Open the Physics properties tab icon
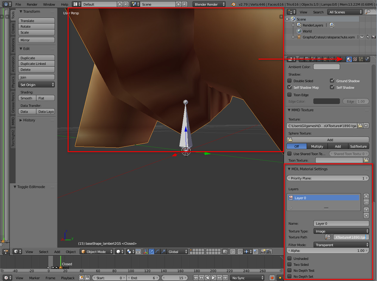377x281 pixels. tap(367, 59)
